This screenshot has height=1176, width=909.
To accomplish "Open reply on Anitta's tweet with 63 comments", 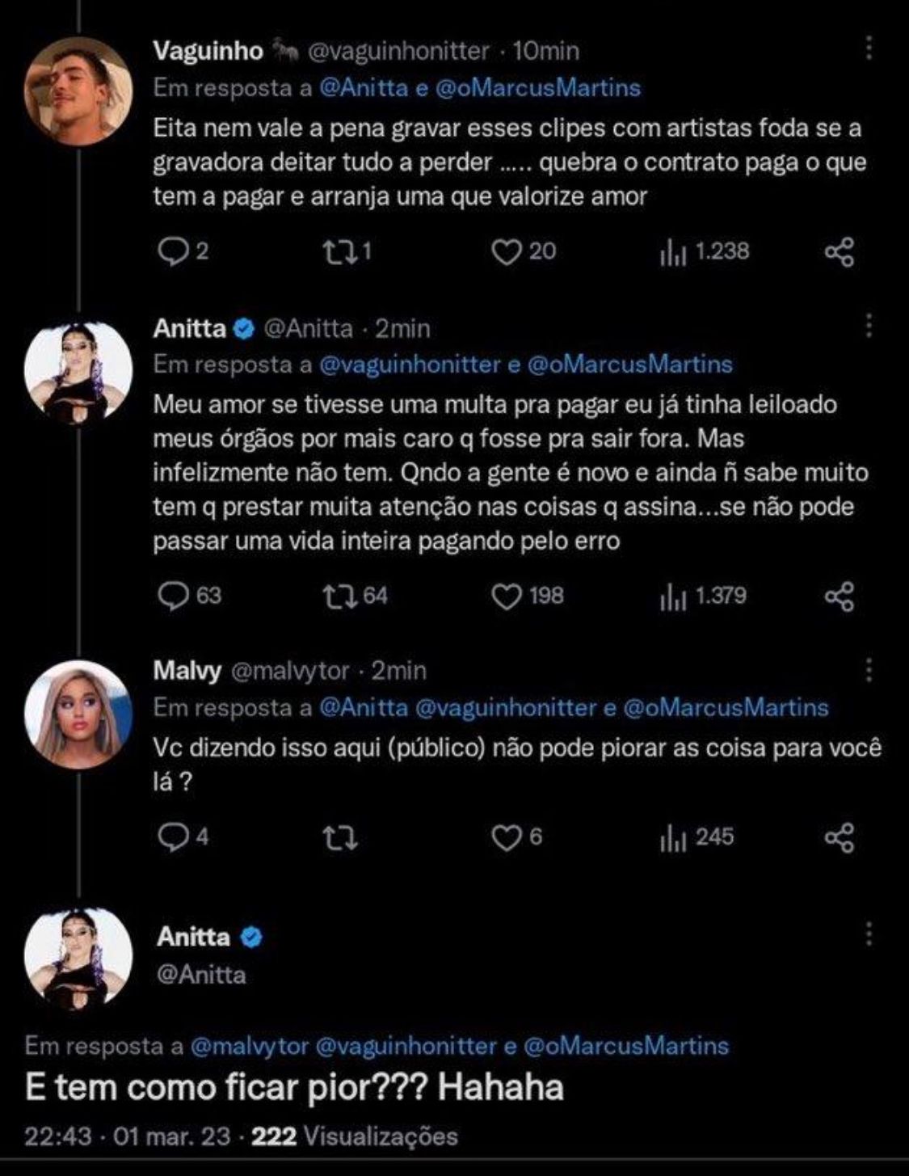I will point(171,597).
